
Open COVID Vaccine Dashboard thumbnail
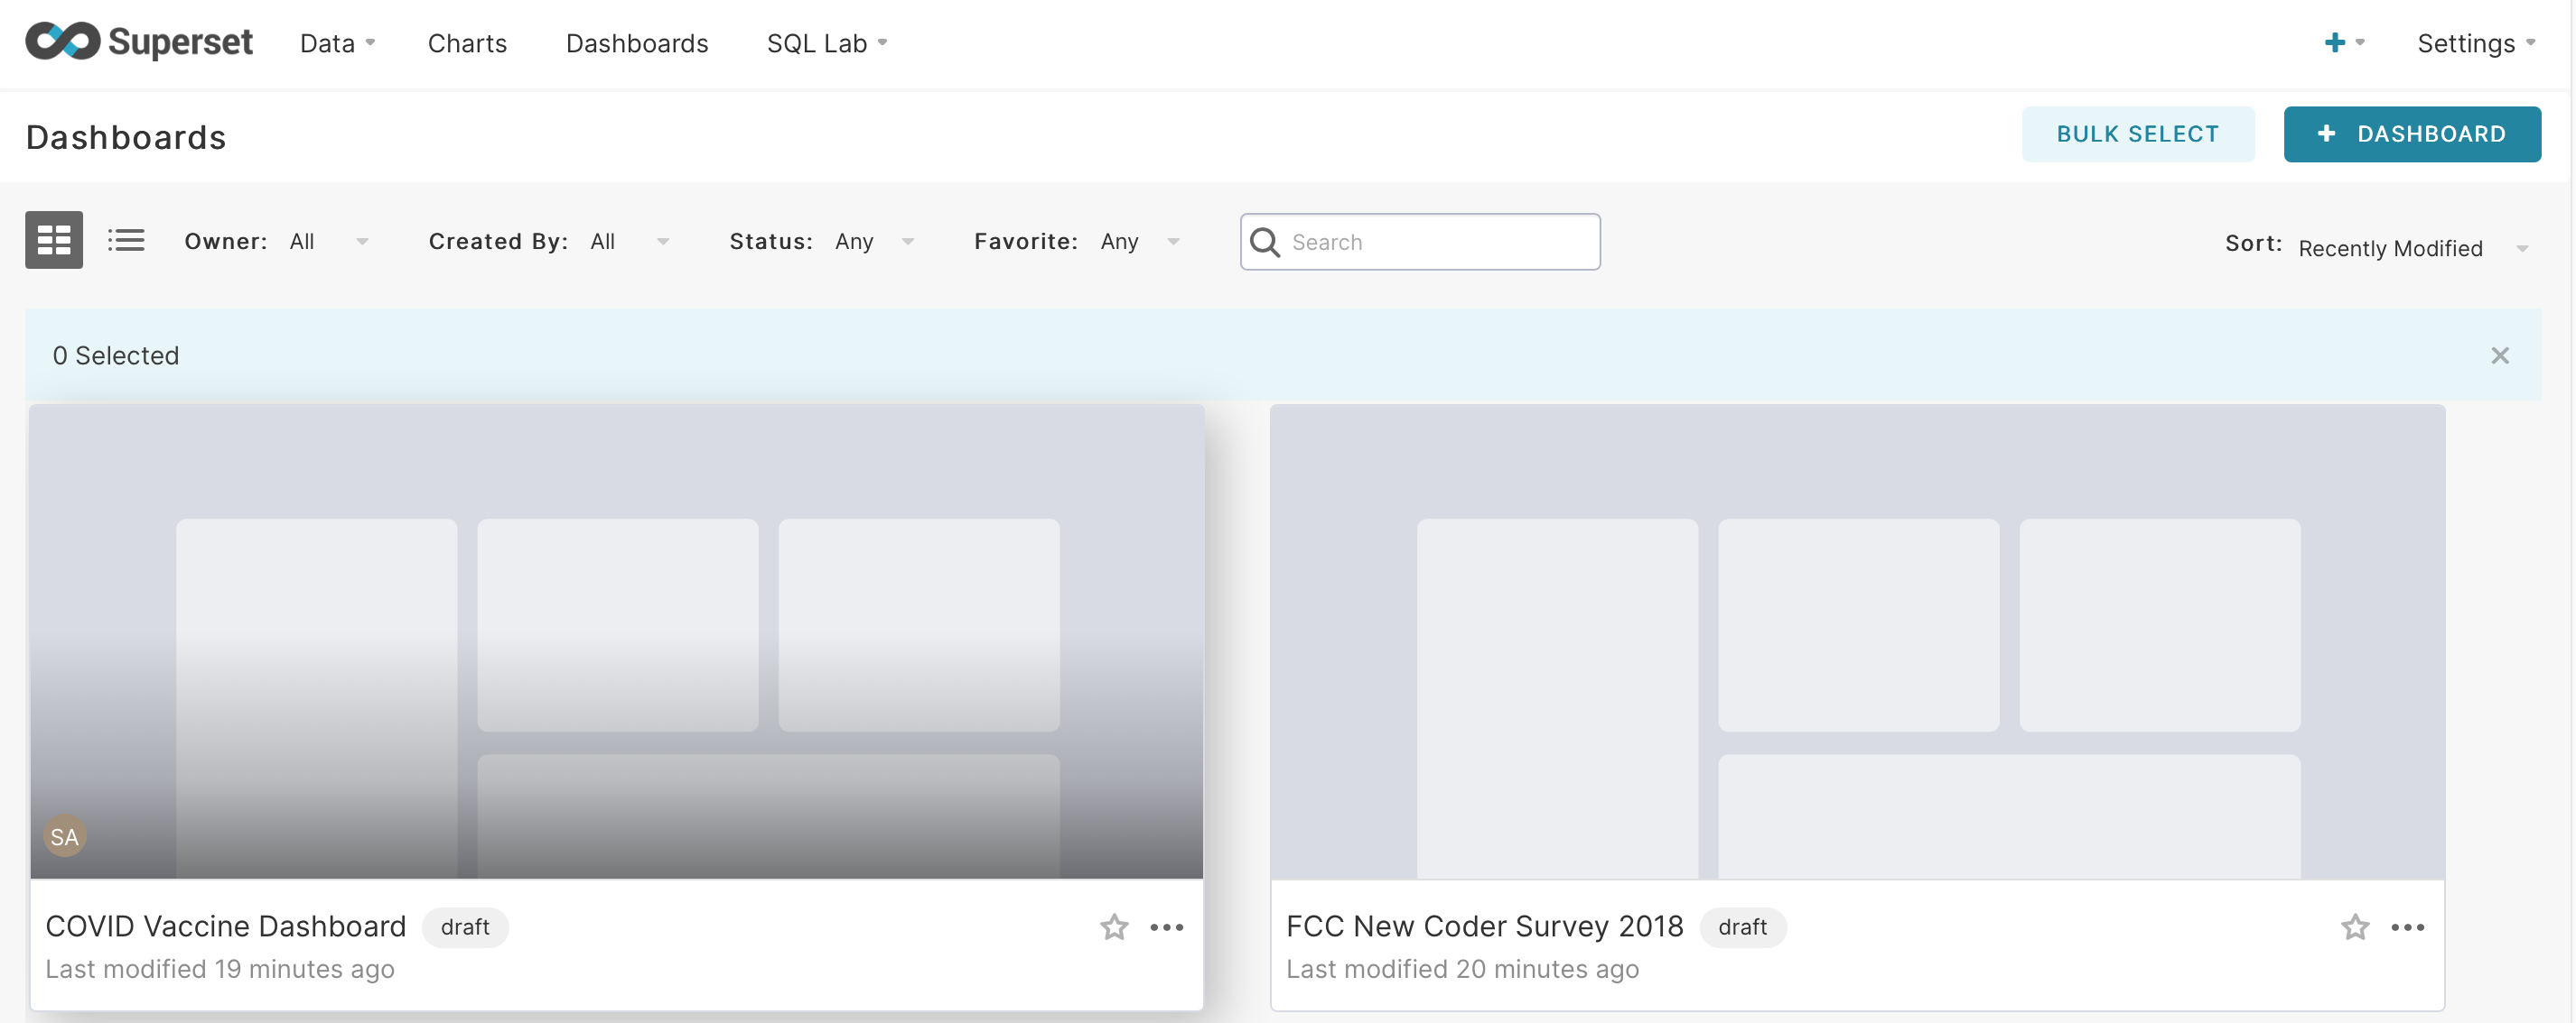coord(617,642)
